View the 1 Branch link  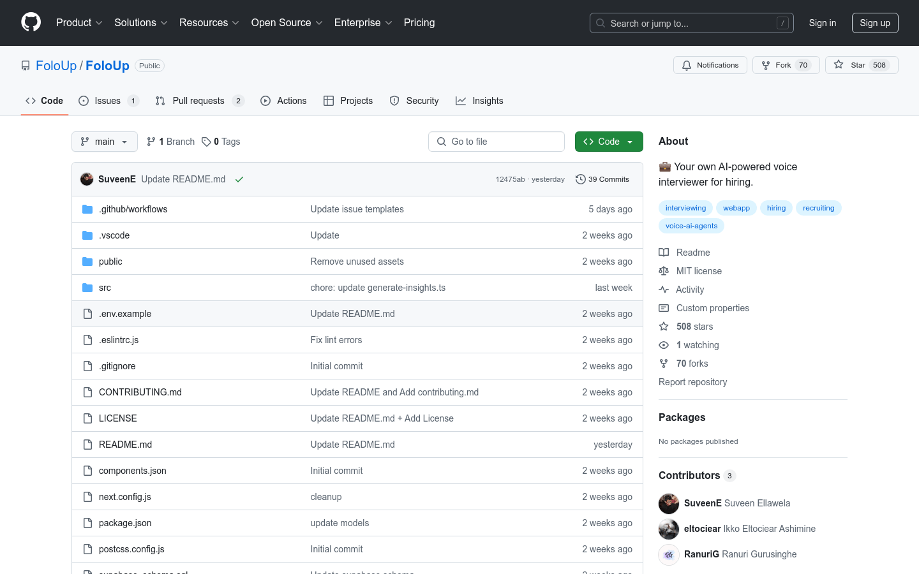pos(170,142)
